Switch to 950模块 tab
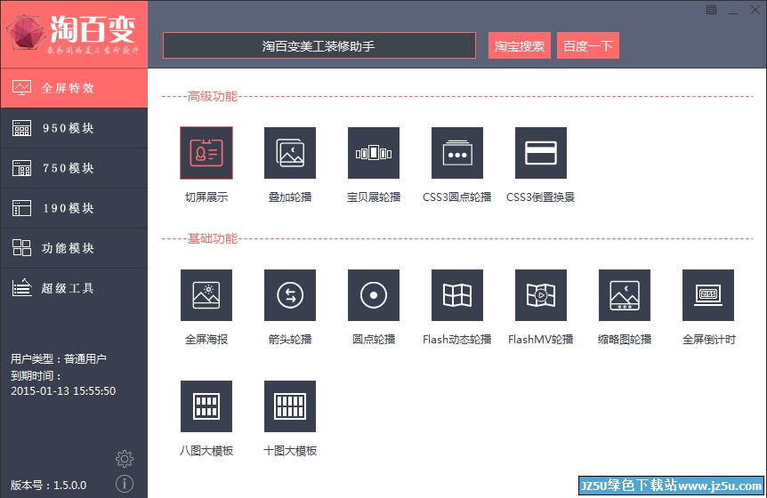The width and height of the screenshot is (767, 498). (74, 128)
